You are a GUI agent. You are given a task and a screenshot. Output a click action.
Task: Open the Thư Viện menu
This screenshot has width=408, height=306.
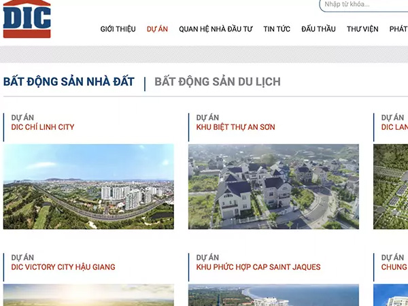pos(362,29)
